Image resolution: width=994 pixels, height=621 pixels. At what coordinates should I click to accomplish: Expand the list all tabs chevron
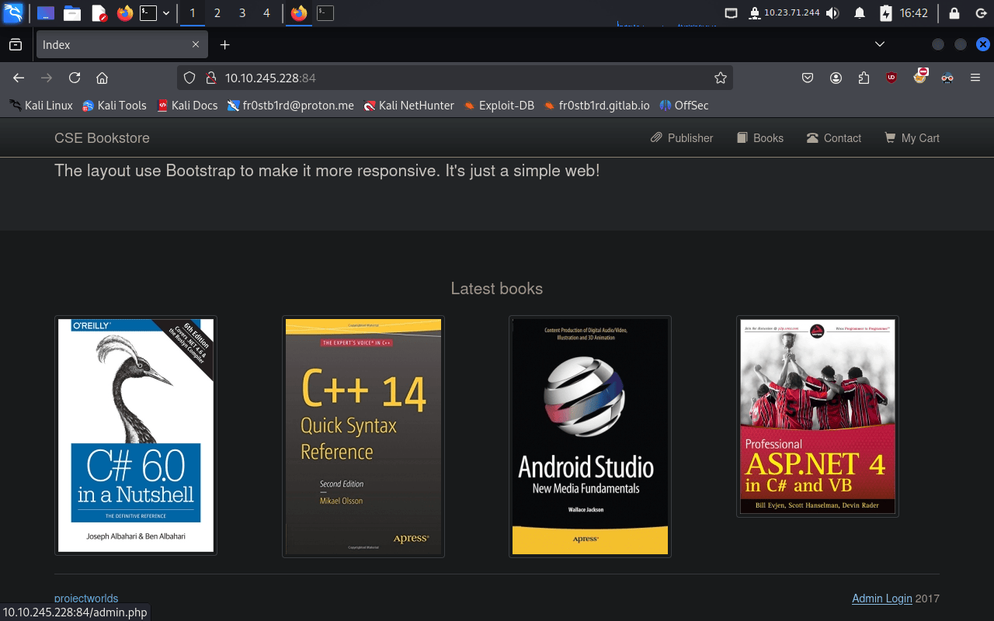(x=879, y=44)
